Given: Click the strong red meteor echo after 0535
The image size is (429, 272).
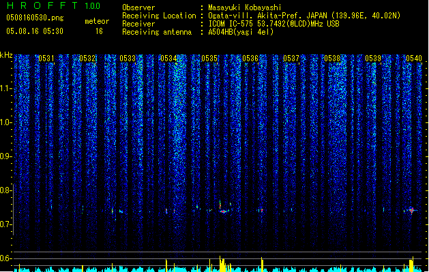Looking at the screenshot, I should coord(224,211).
